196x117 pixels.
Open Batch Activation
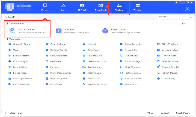coord(19,84)
